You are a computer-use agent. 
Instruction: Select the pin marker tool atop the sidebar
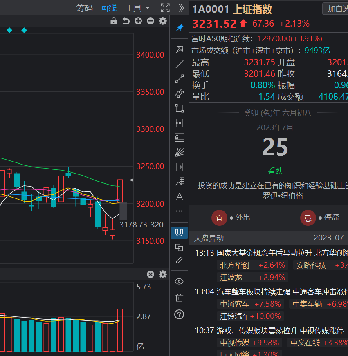click(x=179, y=28)
